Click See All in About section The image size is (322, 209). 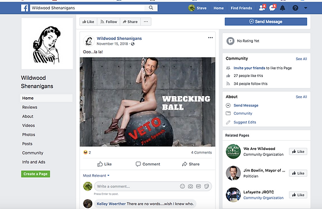point(301,97)
